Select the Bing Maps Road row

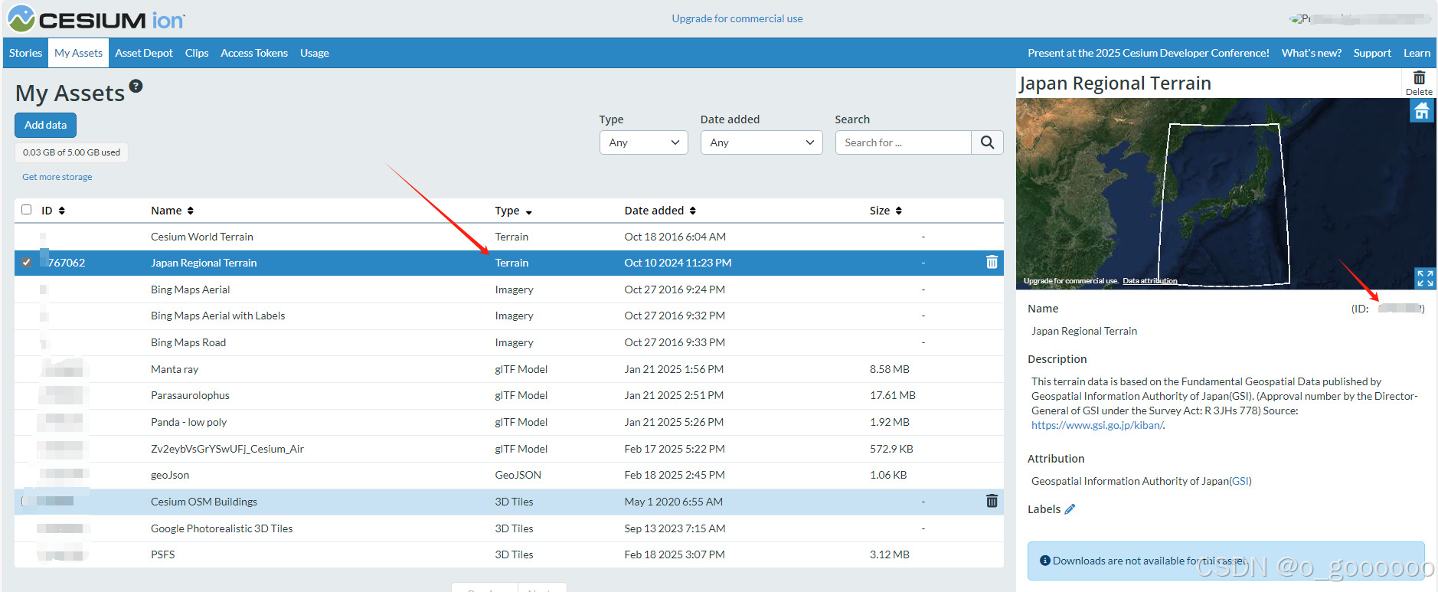(509, 342)
